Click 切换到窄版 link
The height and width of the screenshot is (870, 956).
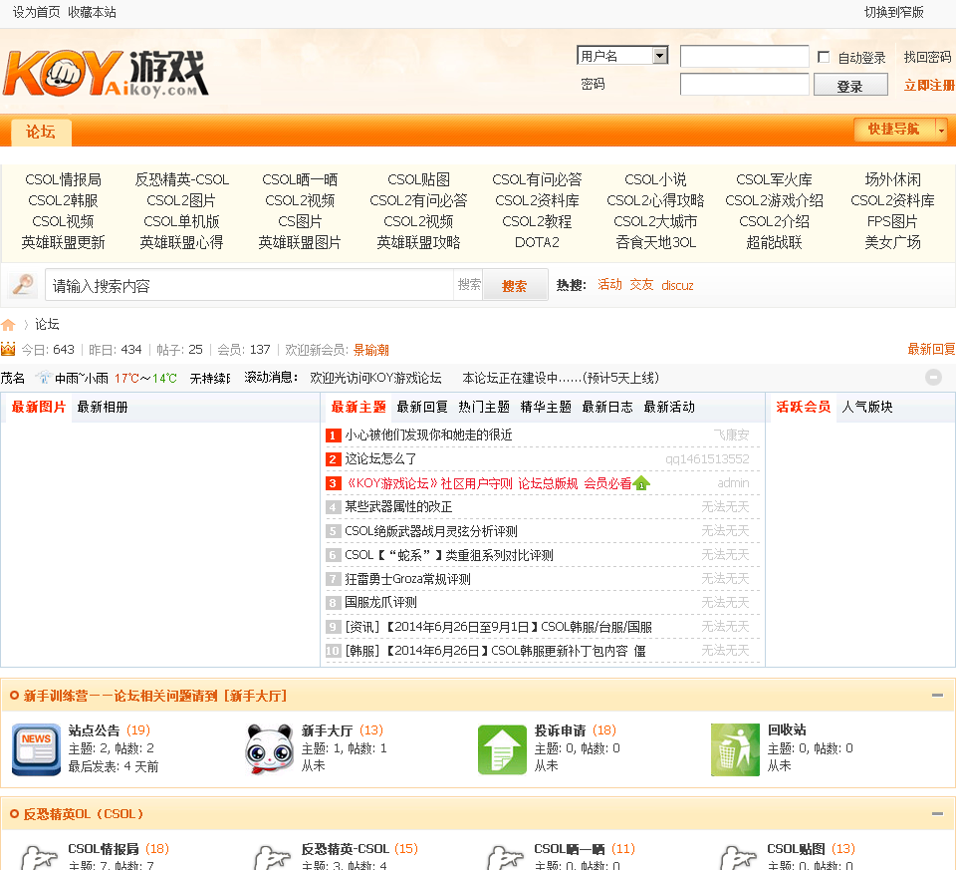tap(894, 12)
